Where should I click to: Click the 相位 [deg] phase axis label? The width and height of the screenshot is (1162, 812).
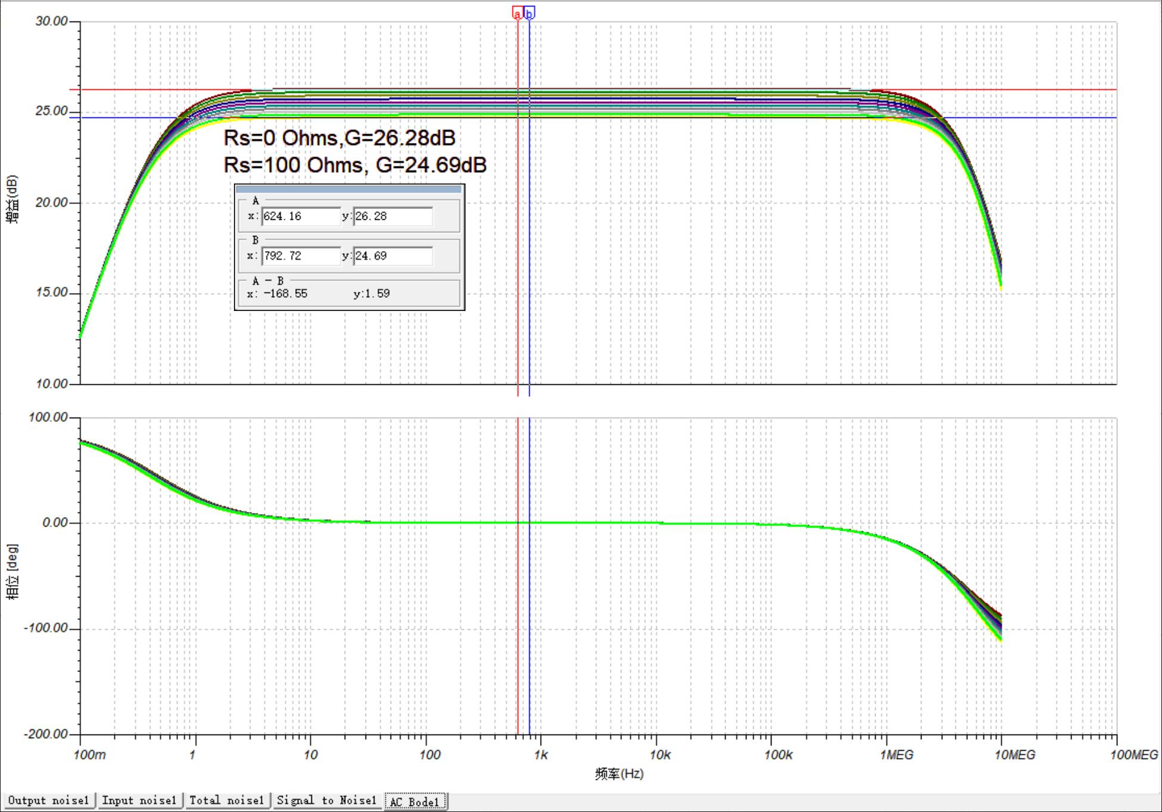(13, 571)
